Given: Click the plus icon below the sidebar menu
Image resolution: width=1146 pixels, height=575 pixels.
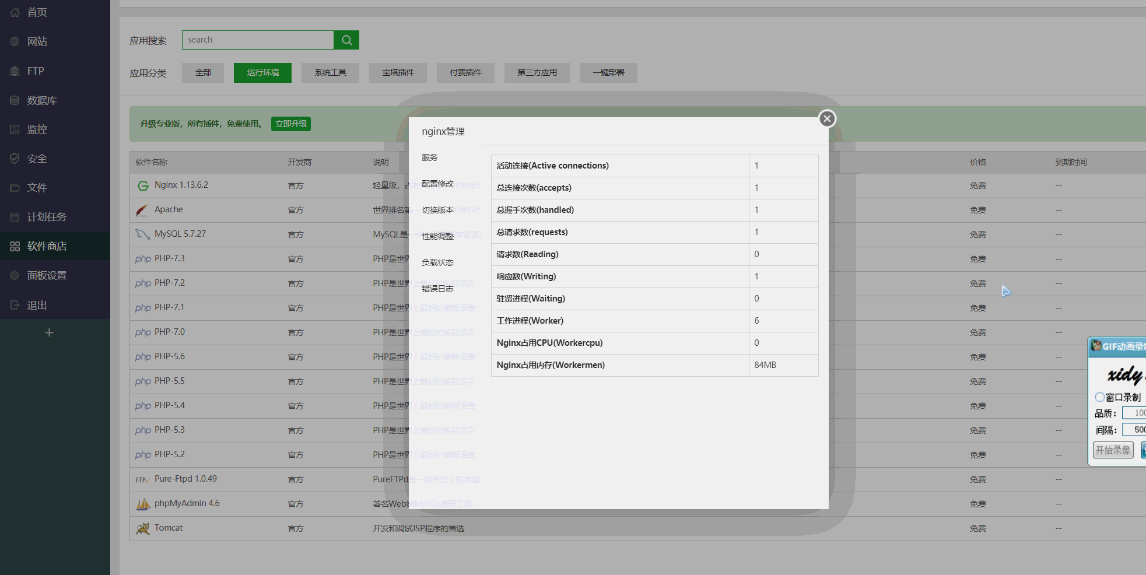Looking at the screenshot, I should [50, 332].
